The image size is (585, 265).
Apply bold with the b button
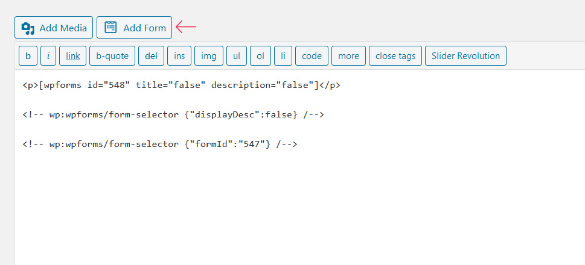pyautogui.click(x=28, y=56)
